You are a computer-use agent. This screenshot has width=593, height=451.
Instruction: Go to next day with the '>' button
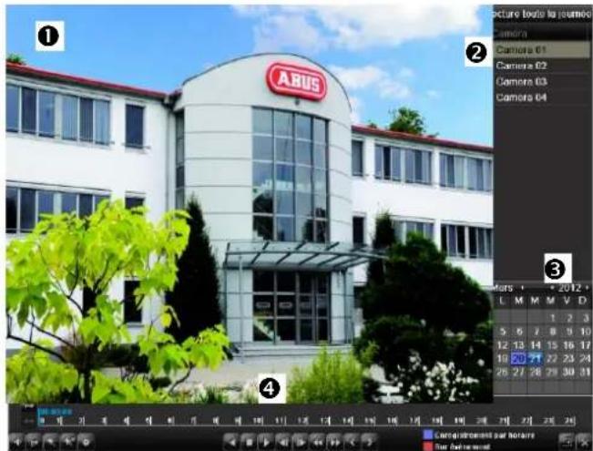pos(368,442)
